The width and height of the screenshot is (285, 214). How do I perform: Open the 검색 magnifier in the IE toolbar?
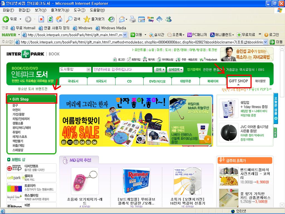(73, 19)
